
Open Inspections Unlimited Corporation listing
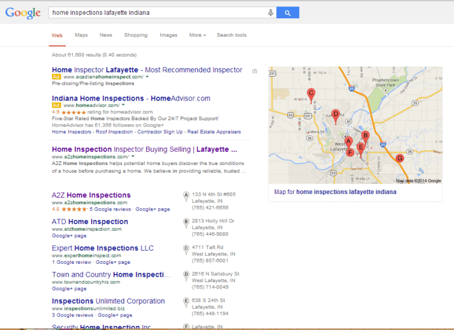[x=108, y=301]
